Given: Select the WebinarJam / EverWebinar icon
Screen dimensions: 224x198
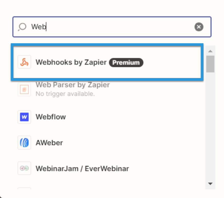Looking at the screenshot, I should pos(24,168).
